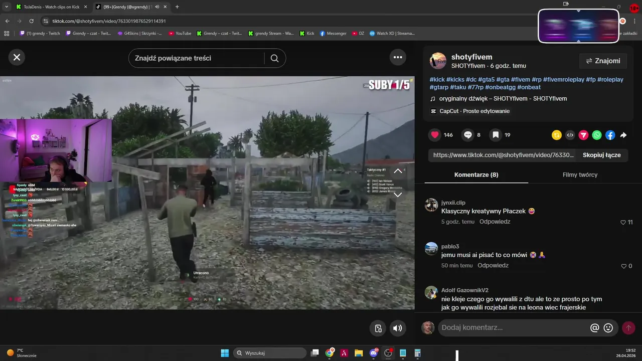Share the video to WhatsApp

click(x=597, y=135)
